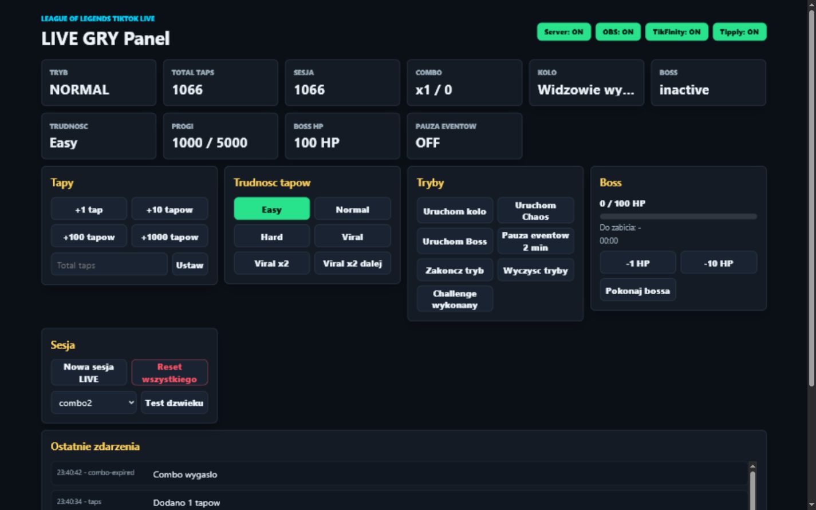Mark Challenge wykonany

455,299
